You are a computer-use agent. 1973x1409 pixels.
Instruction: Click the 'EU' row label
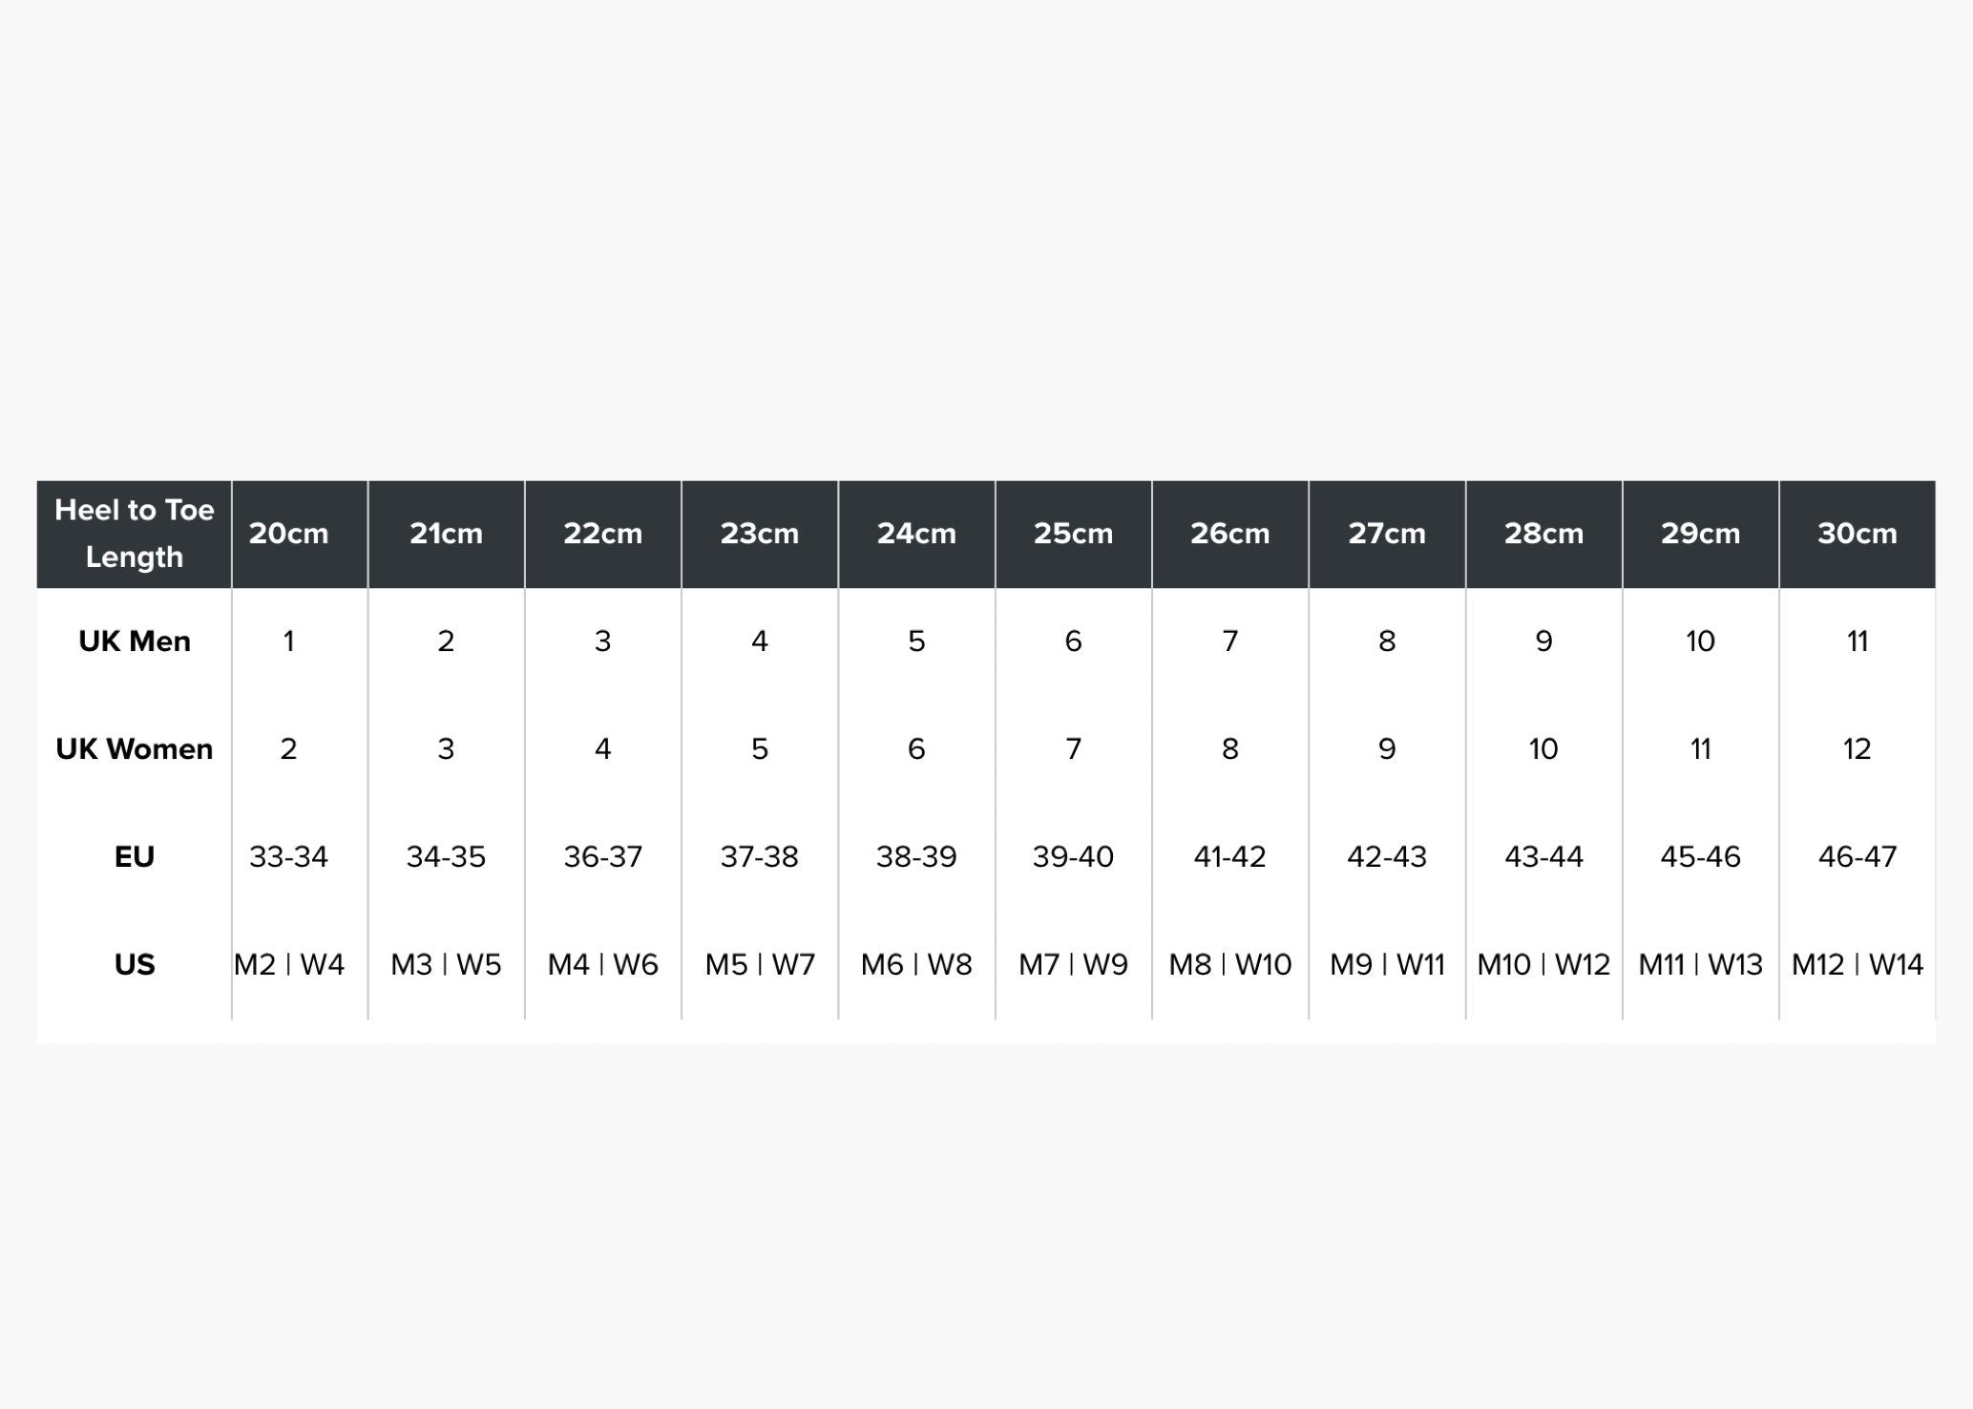[134, 857]
